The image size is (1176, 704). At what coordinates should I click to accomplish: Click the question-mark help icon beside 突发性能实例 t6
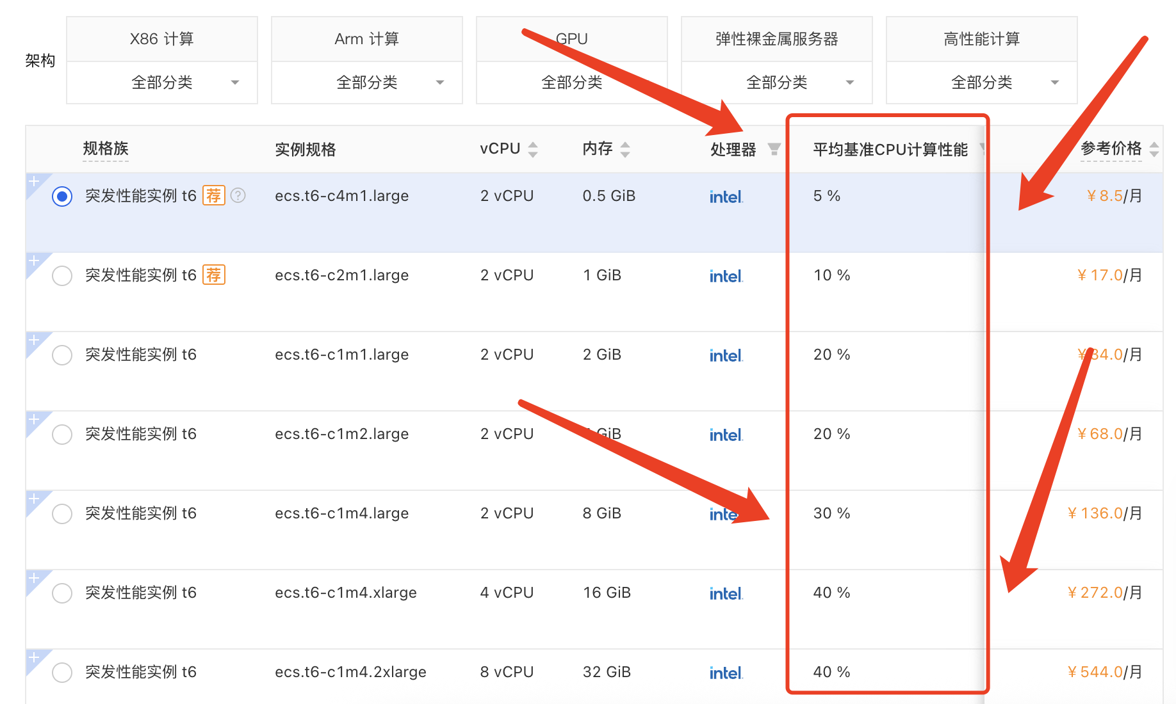tap(238, 196)
